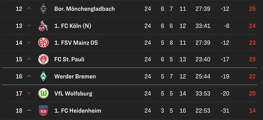Click the 1. FC Heidenheim FCH crest

pyautogui.click(x=43, y=111)
